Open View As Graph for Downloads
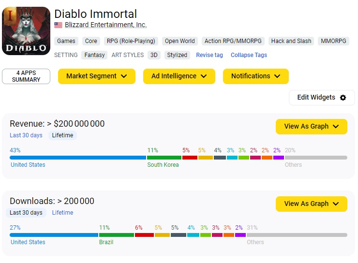Viewport: 358px width, 263px height. [x=311, y=204]
